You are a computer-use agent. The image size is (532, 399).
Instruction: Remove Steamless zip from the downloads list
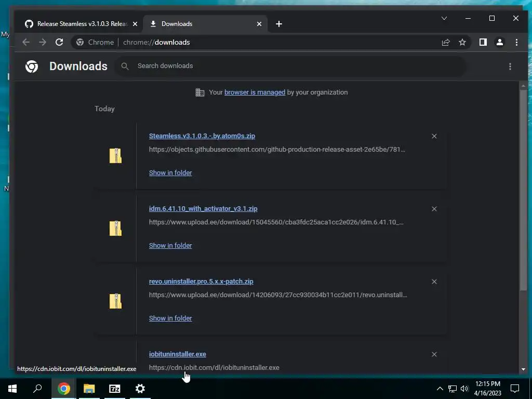pyautogui.click(x=434, y=136)
